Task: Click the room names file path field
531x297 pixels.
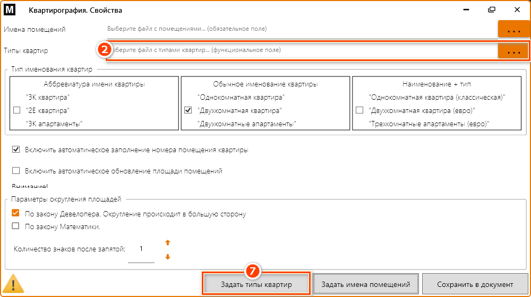Action: (300, 29)
